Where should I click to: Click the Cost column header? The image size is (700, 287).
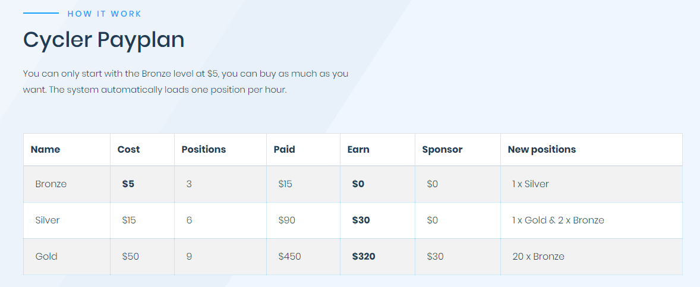tap(128, 150)
